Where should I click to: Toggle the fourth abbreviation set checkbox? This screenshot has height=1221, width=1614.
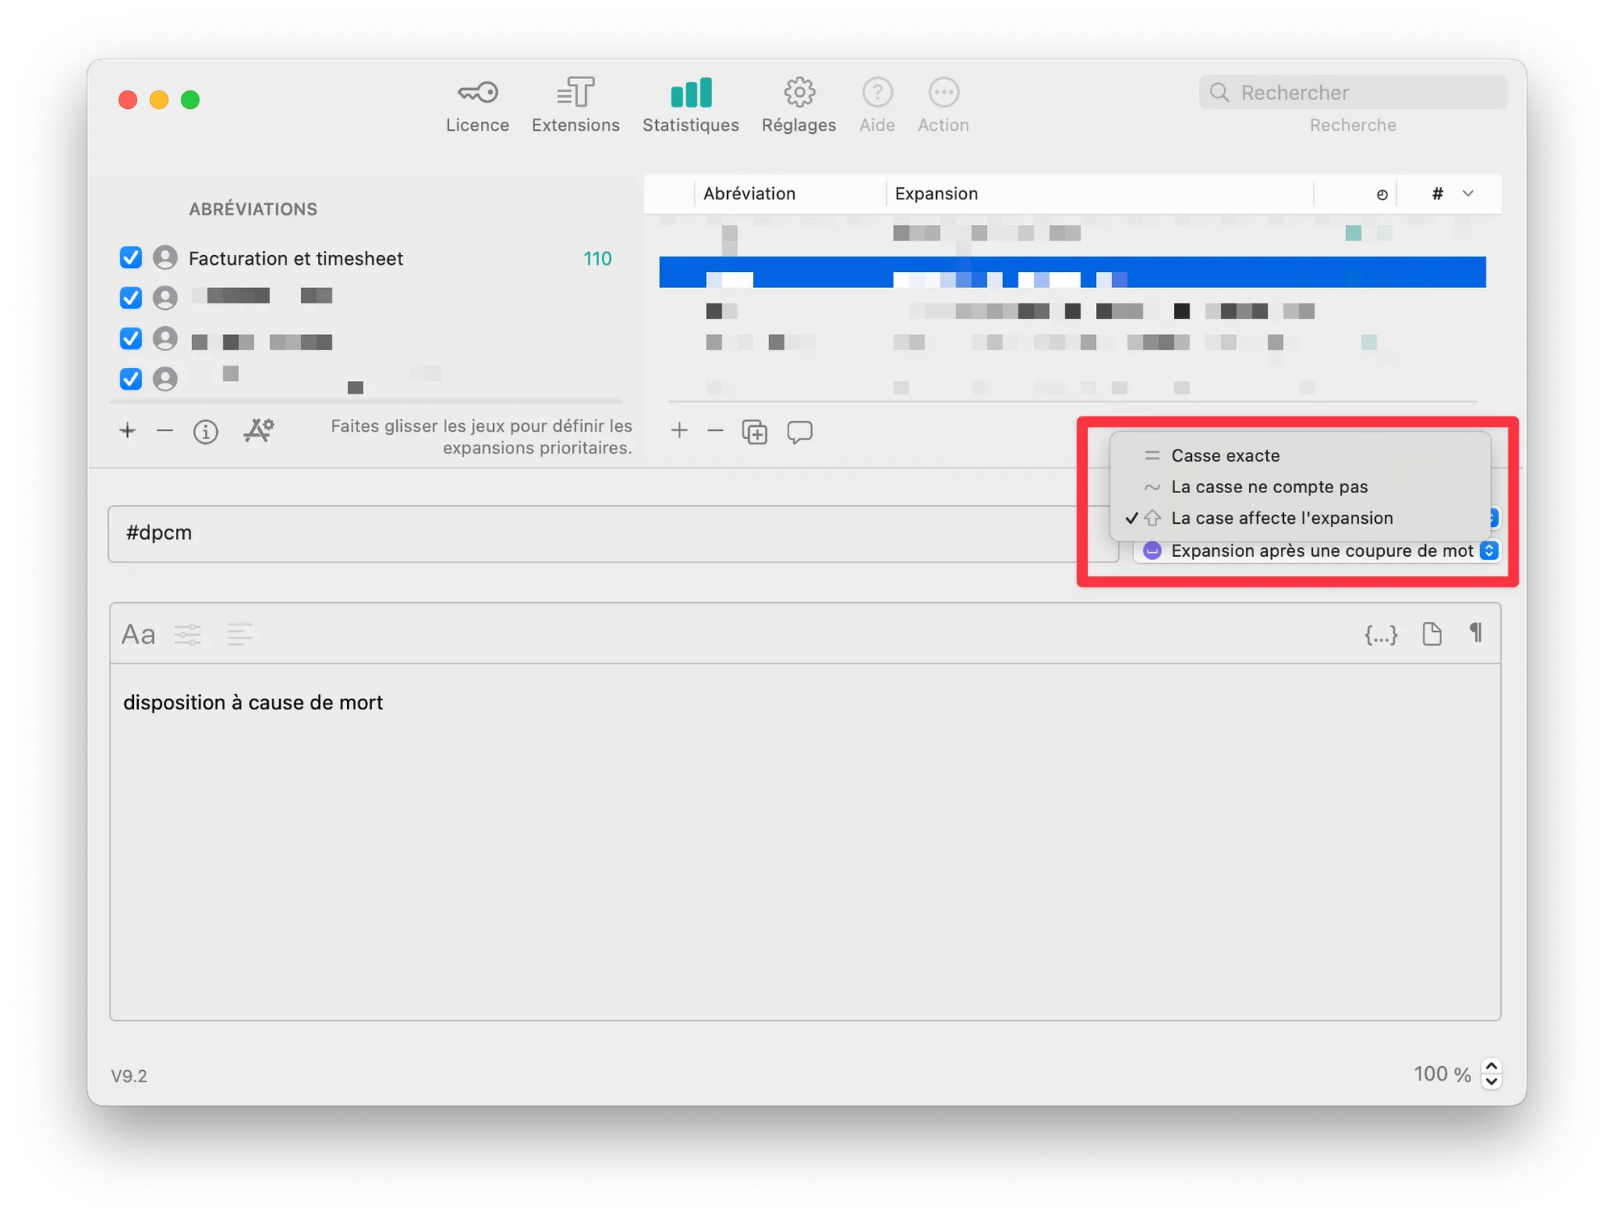click(x=131, y=378)
